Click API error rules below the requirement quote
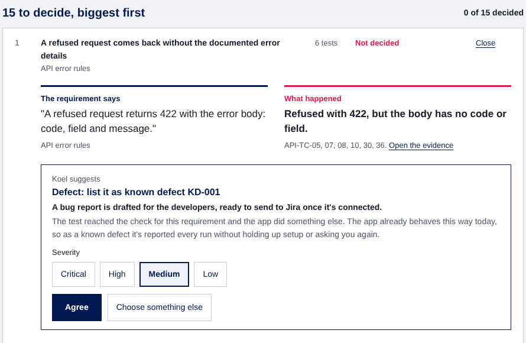This screenshot has width=526, height=343. [x=66, y=145]
